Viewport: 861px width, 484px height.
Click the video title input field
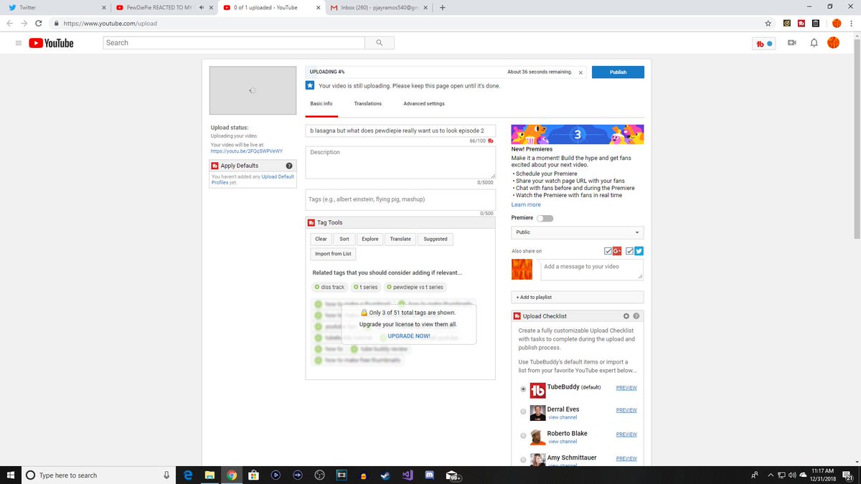tap(400, 131)
